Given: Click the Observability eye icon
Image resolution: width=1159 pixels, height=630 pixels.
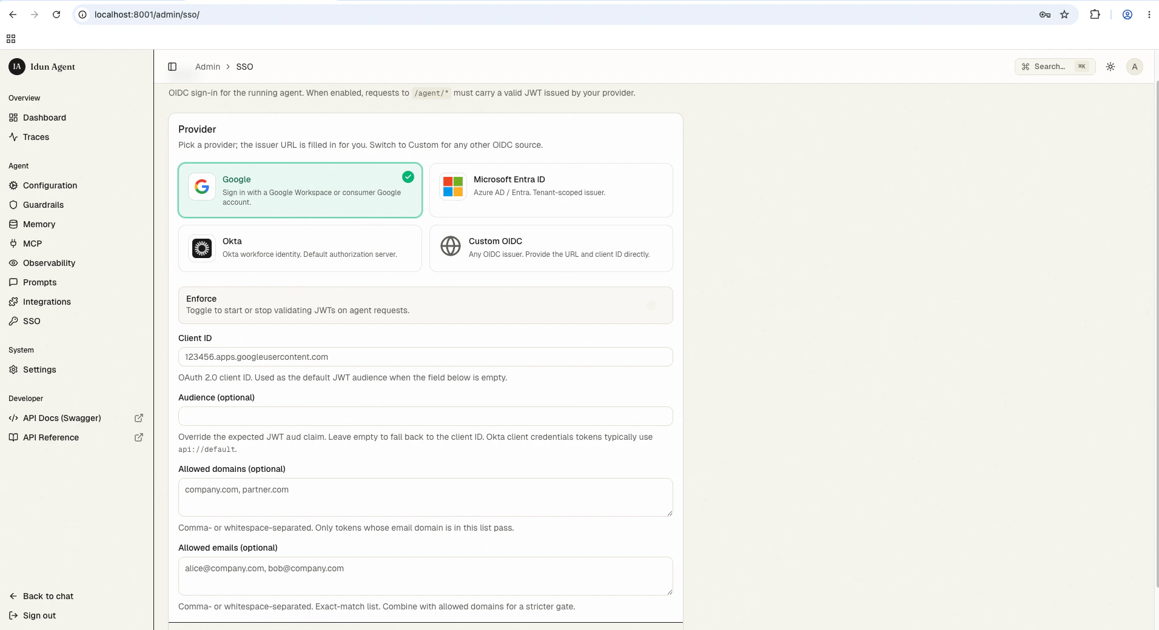Looking at the screenshot, I should pyautogui.click(x=13, y=263).
